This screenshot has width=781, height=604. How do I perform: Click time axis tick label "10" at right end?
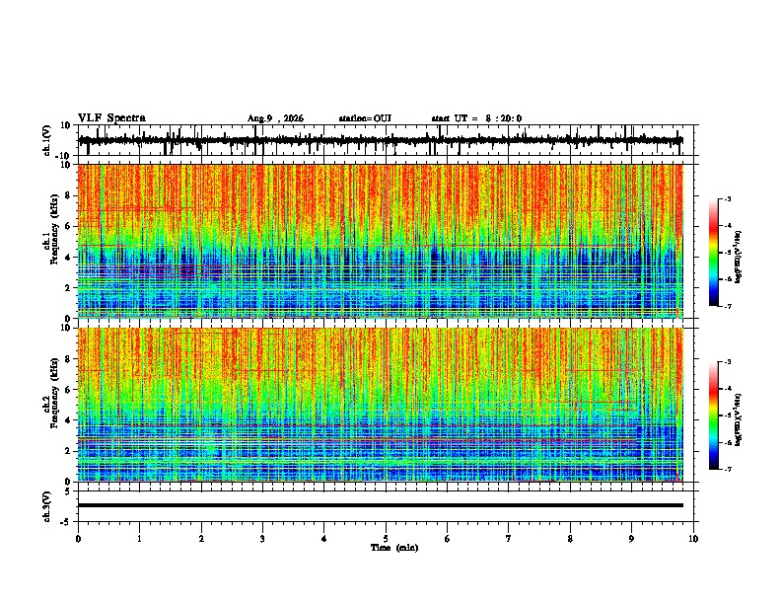click(x=693, y=539)
